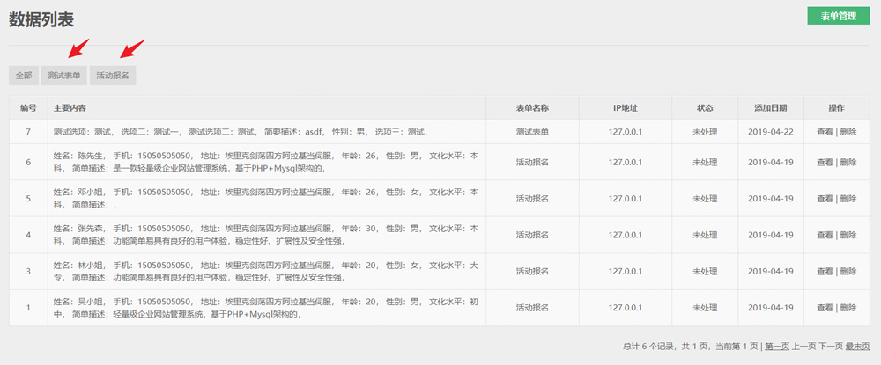Image resolution: width=881 pixels, height=365 pixels.
Task: Click 删除 for record number 1
Action: tap(848, 308)
